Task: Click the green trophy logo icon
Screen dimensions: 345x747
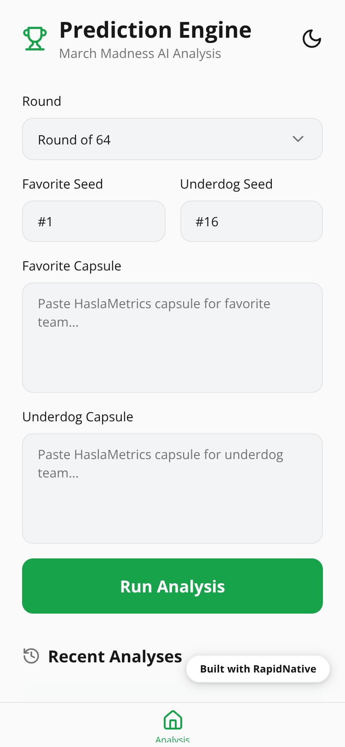Action: point(34,39)
